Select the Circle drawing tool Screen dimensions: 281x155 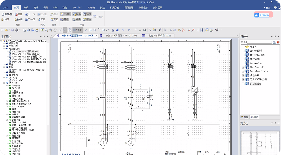click(x=95, y=30)
